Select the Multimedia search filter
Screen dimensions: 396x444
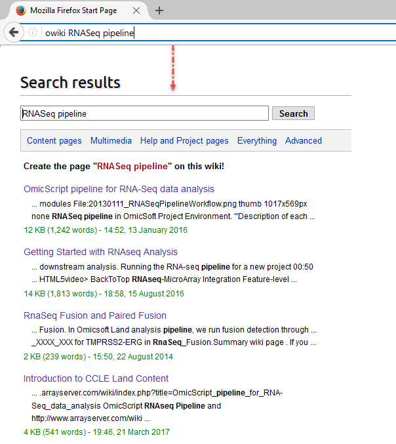[x=111, y=140]
